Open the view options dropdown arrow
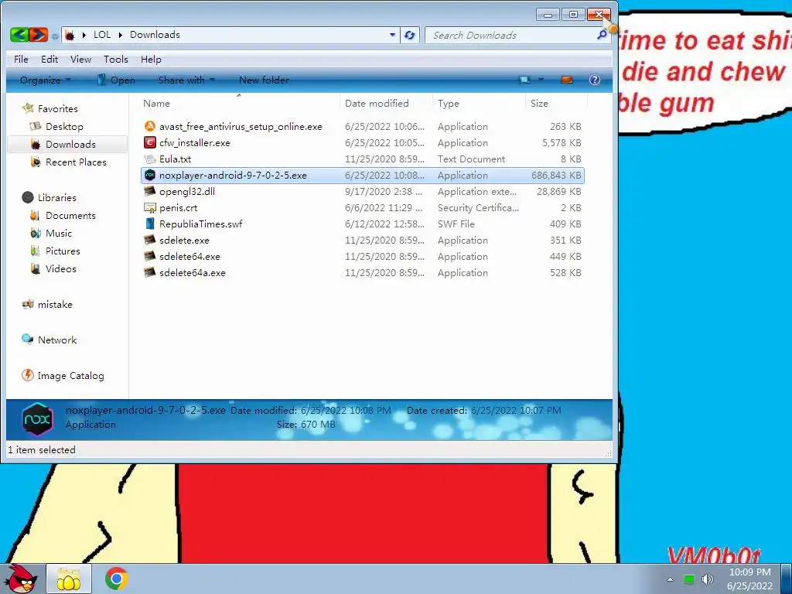The width and height of the screenshot is (792, 594). (x=541, y=80)
